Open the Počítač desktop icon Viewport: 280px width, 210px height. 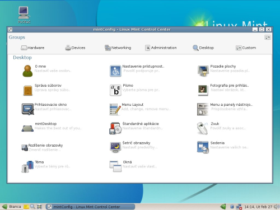tap(24, 15)
